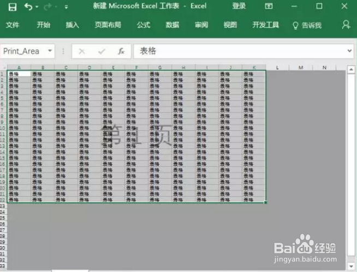This screenshot has width=357, height=272.
Task: Click formula bar containing 表格
Action: pos(239,51)
